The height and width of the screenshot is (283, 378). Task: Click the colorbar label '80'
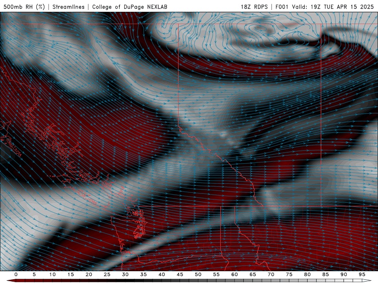(308, 275)
